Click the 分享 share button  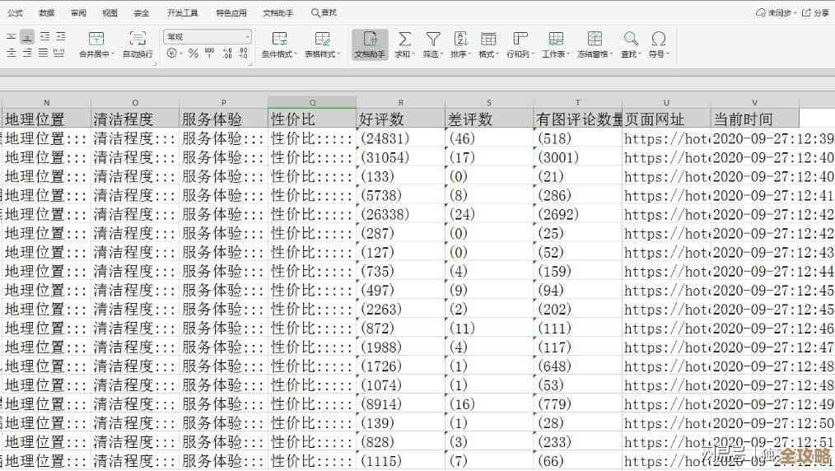(x=816, y=13)
